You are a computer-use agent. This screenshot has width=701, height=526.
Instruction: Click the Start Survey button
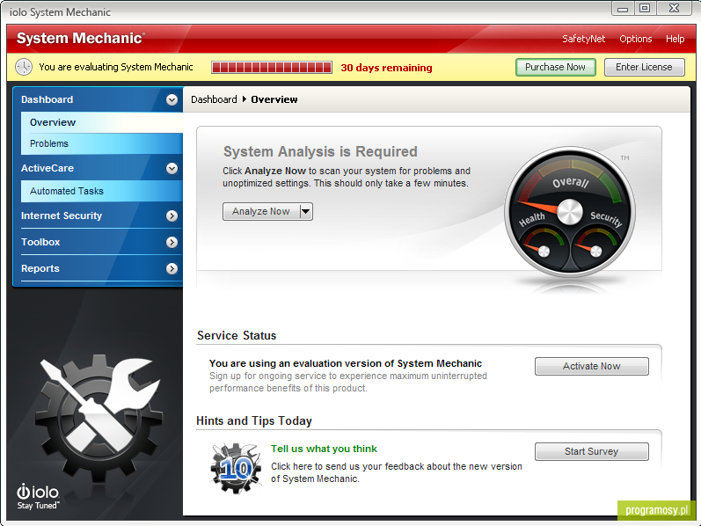(x=591, y=452)
